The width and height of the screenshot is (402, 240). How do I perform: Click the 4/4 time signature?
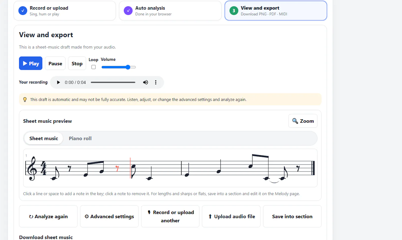[44, 168]
